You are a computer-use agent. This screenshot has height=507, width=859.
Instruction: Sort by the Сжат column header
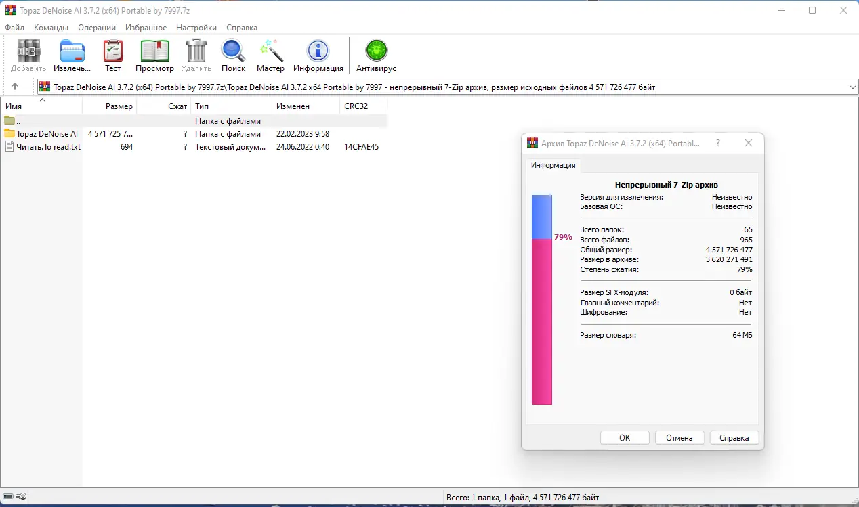164,106
